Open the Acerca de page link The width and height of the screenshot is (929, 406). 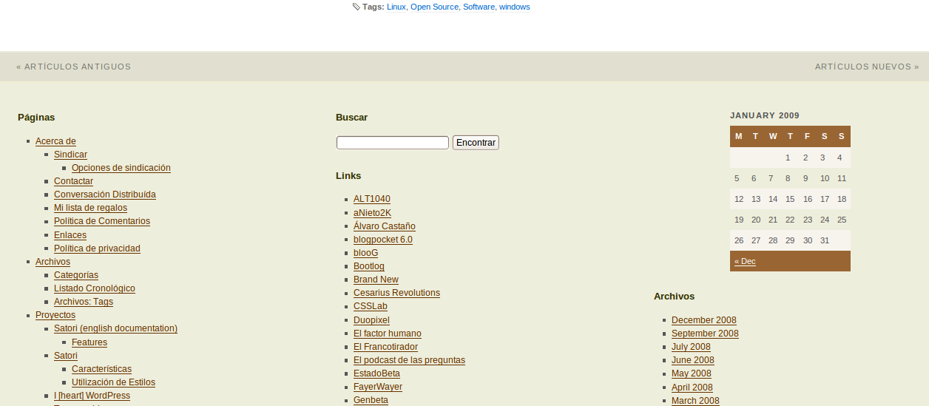tap(55, 141)
